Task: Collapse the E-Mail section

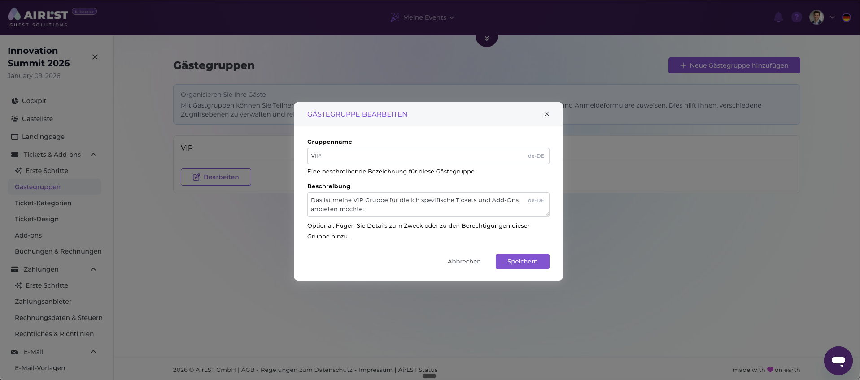Action: pyautogui.click(x=93, y=352)
